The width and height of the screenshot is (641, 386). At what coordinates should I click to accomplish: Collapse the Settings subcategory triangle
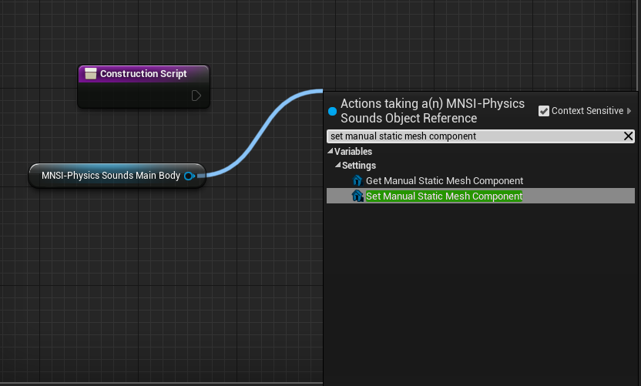(337, 166)
